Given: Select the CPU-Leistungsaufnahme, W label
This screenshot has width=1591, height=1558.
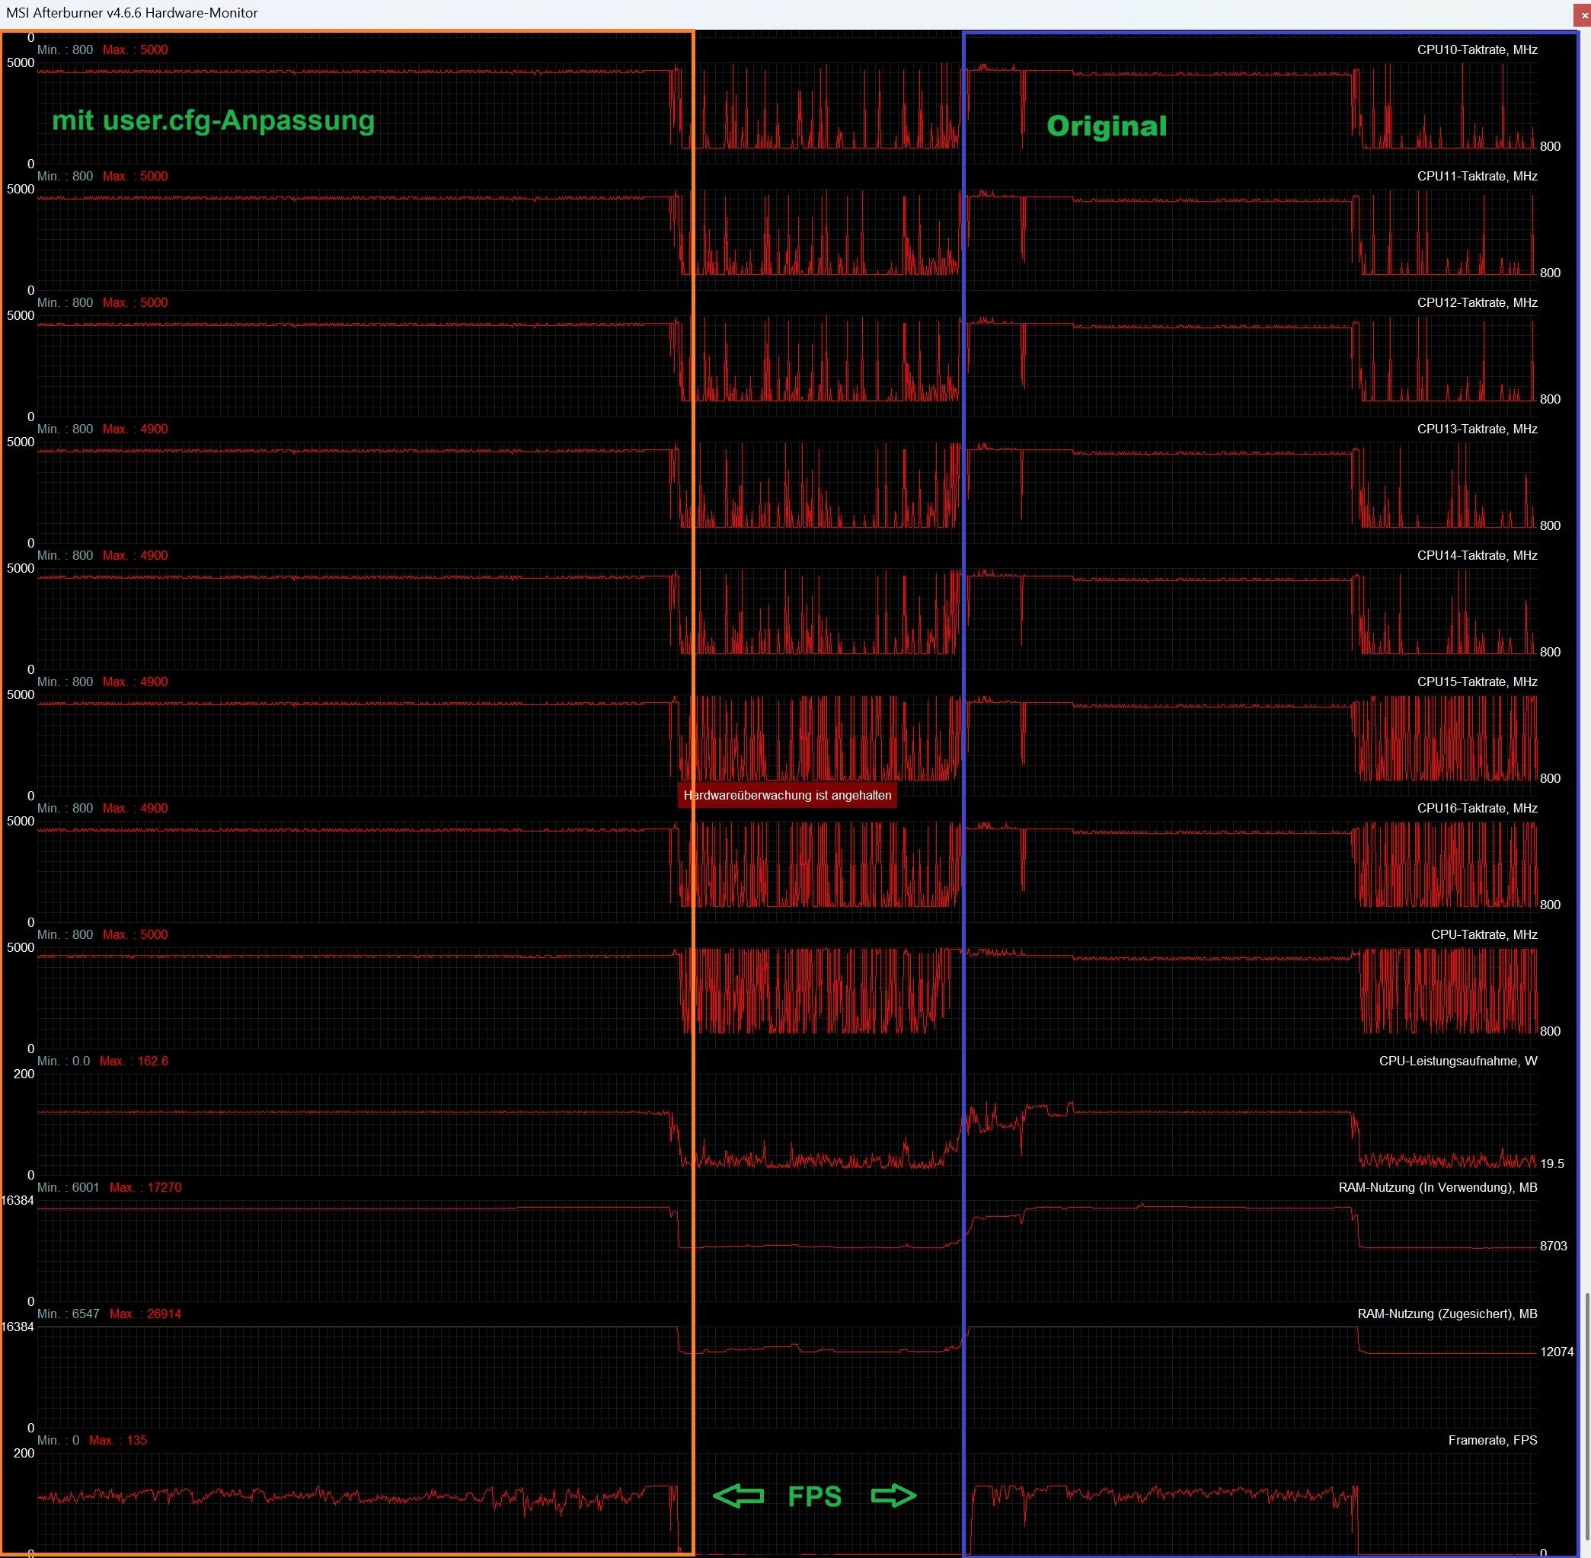Looking at the screenshot, I should click(1458, 1062).
